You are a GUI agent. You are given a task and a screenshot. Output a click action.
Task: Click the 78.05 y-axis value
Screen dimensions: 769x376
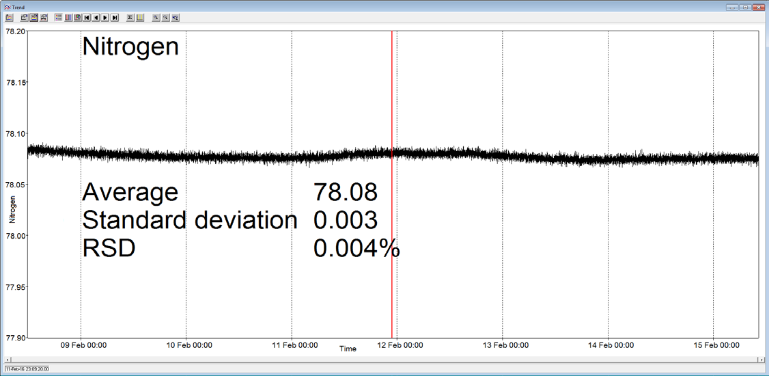click(15, 184)
